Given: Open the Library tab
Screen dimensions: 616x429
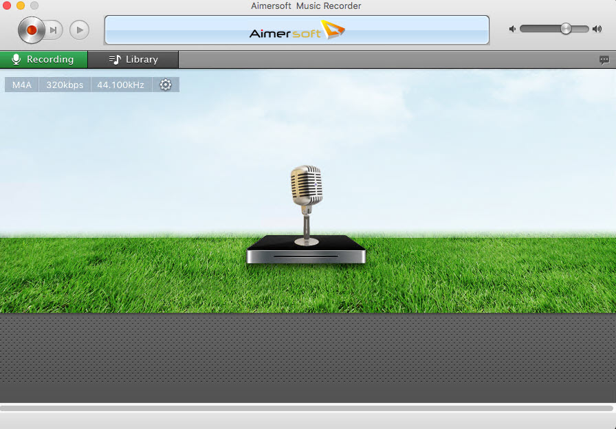Looking at the screenshot, I should [133, 59].
